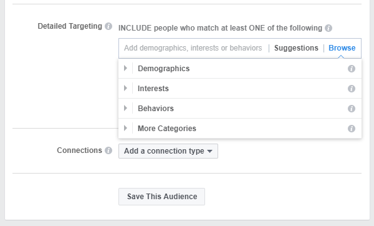Image resolution: width=374 pixels, height=226 pixels.
Task: Expand Demographics arrow
Action: pos(125,68)
